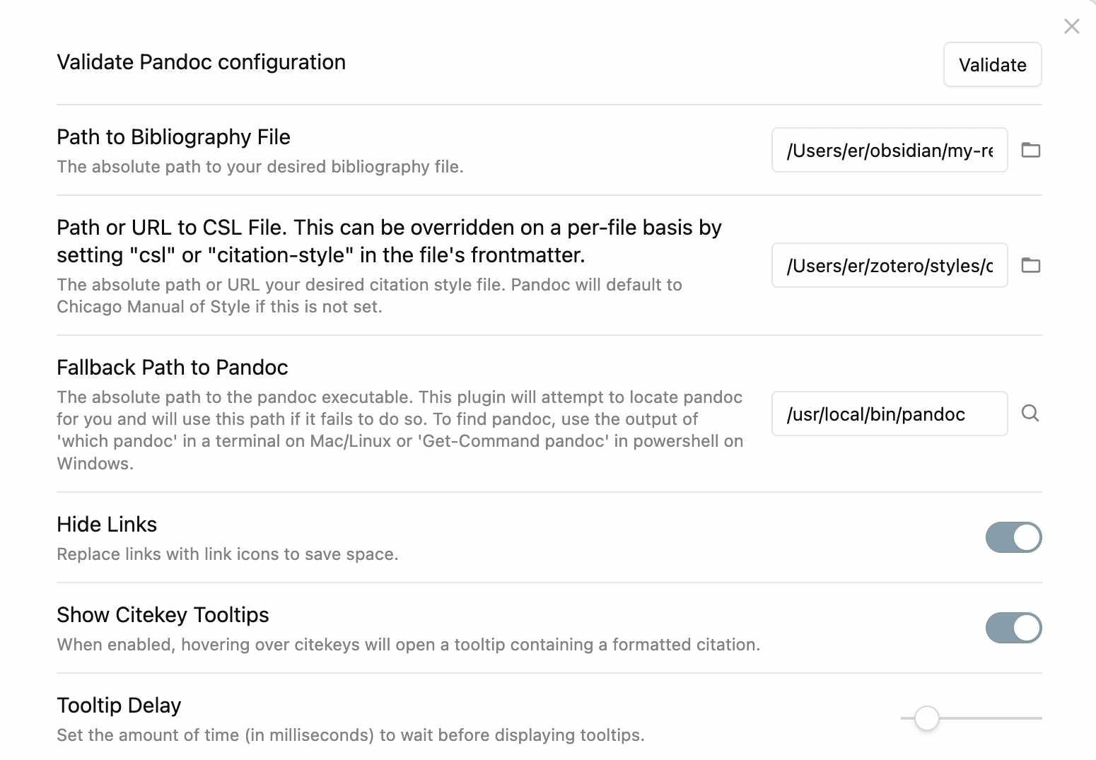
Task: Close the settings dialog with the X
Action: (1072, 26)
